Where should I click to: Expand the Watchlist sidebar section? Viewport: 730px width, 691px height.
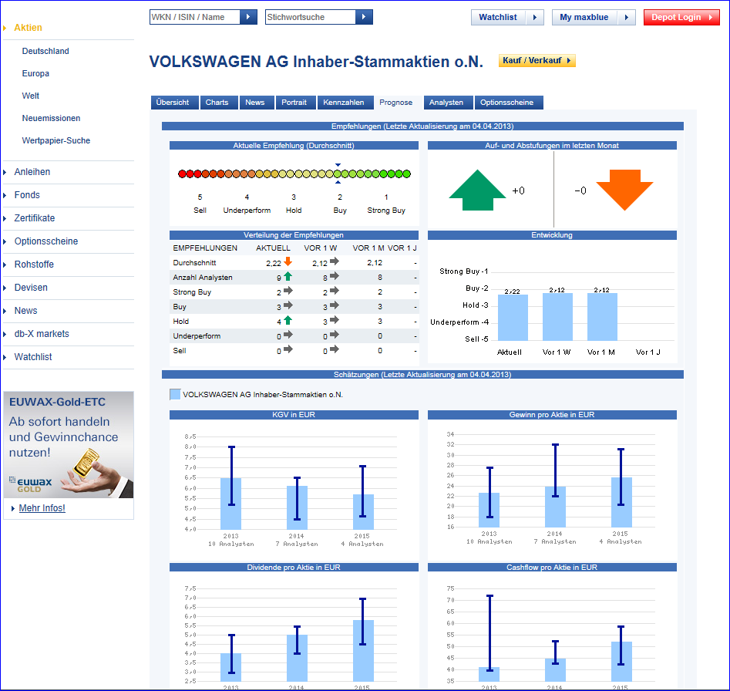point(33,357)
